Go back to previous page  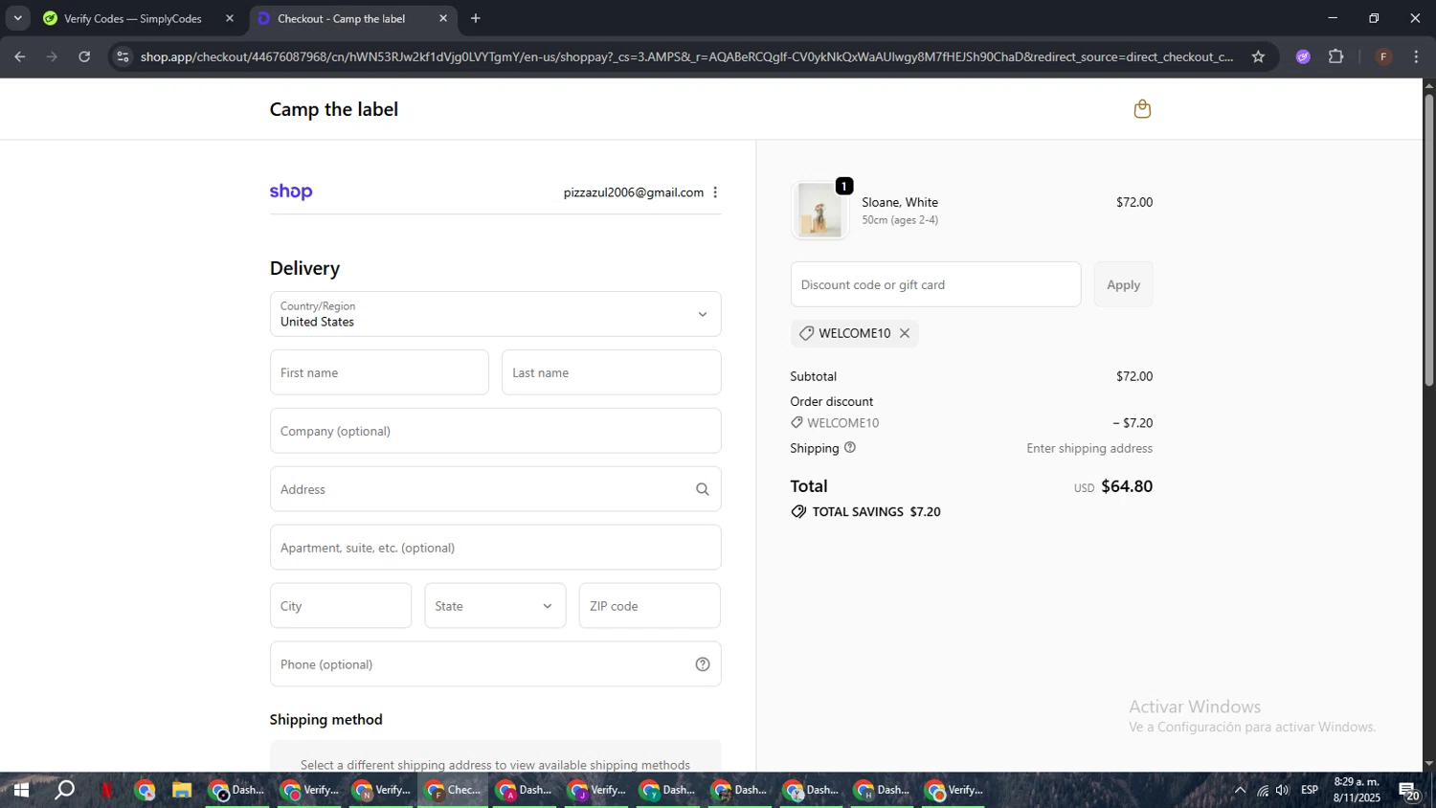pyautogui.click(x=20, y=56)
